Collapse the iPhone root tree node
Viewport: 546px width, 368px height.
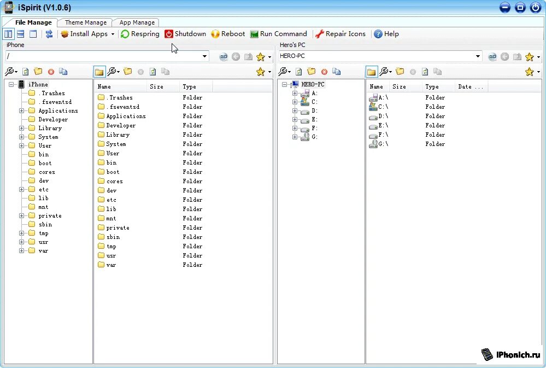tap(11, 84)
